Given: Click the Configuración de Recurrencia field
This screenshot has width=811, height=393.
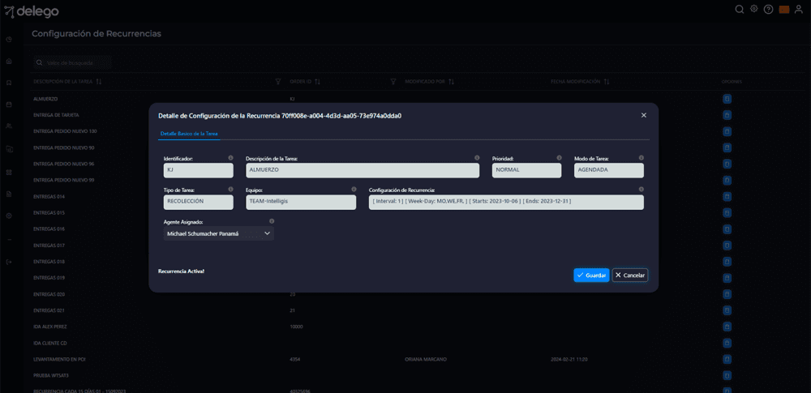Looking at the screenshot, I should pos(506,202).
